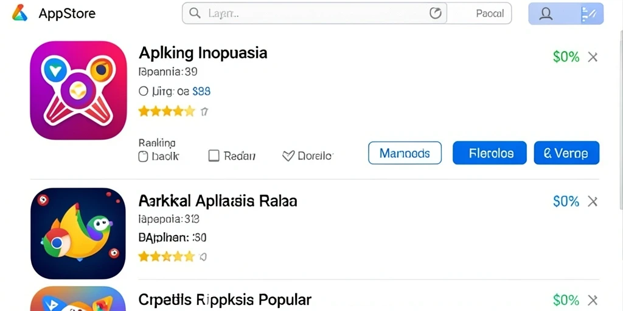The height and width of the screenshot is (311, 623).
Task: Click the refresh icon in the search bar
Action: click(436, 13)
